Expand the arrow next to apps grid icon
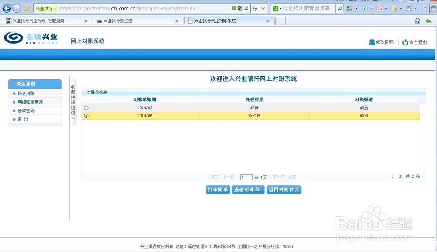Screen dimensions: 437x252 coord(356,9)
